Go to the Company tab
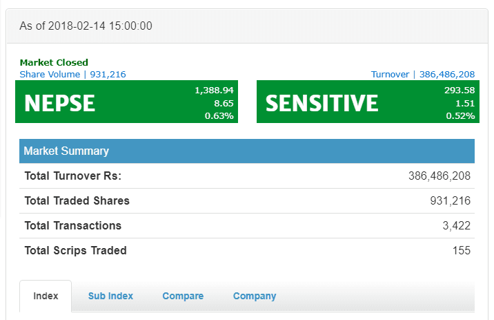 255,296
